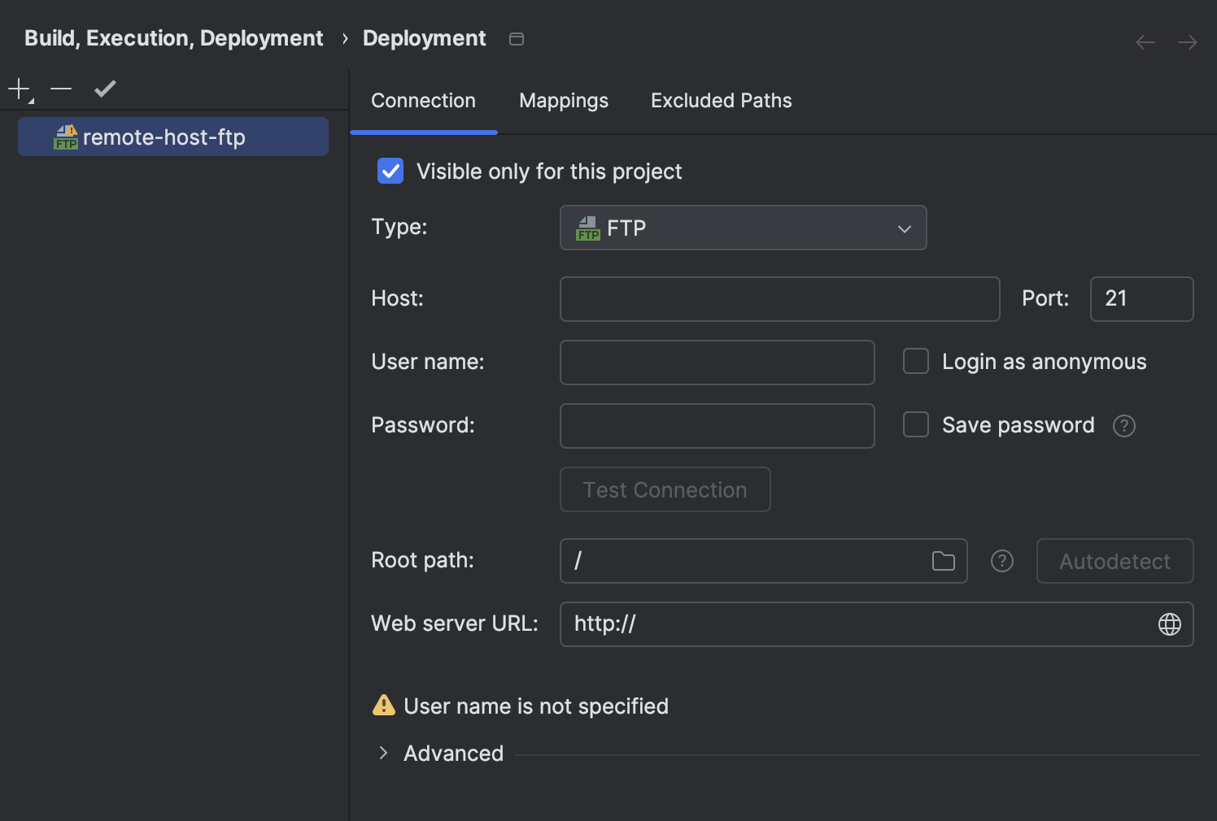Open help for Root path field
The width and height of the screenshot is (1217, 821).
click(x=1001, y=561)
